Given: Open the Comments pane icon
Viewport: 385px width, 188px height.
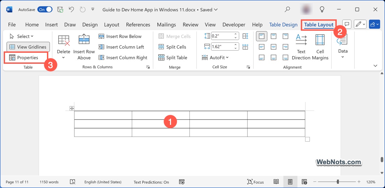Looking at the screenshot, I should (347, 24).
